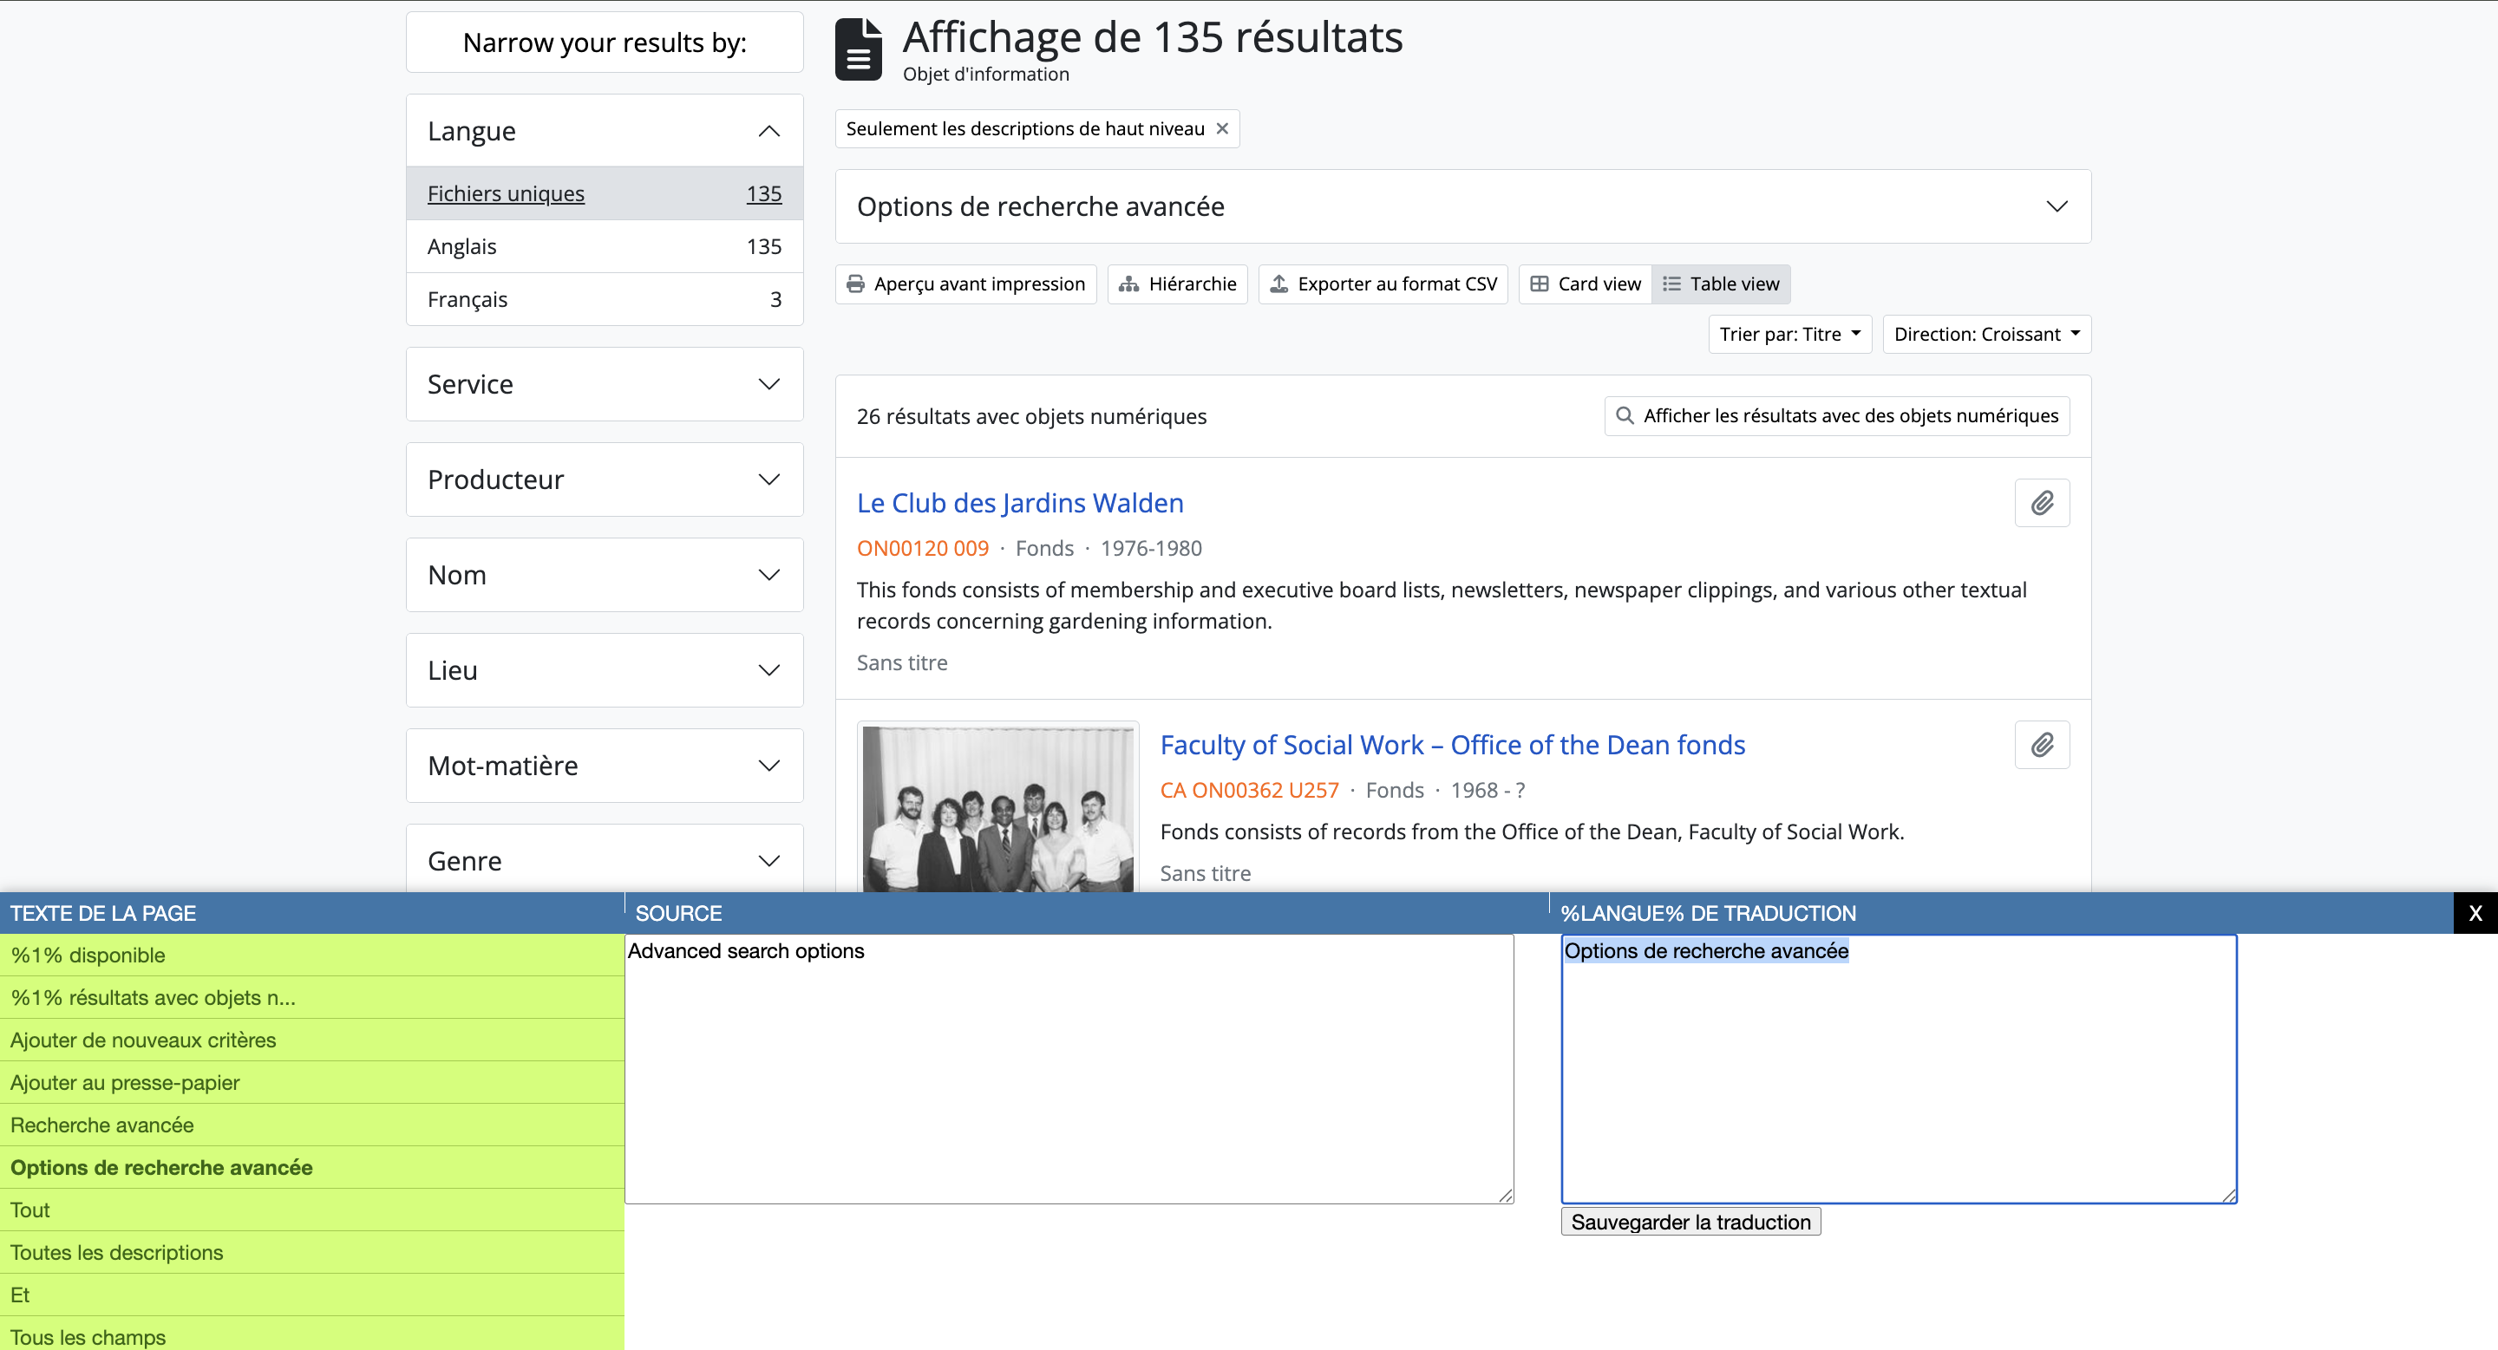Click Sauvegarder la traduction button
The image size is (2498, 1350).
coord(1690,1222)
